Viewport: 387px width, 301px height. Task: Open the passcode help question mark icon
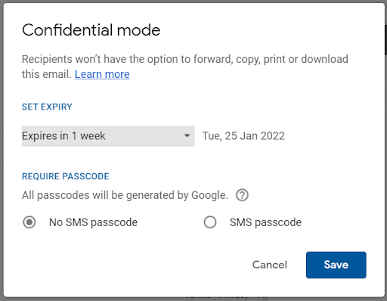242,195
